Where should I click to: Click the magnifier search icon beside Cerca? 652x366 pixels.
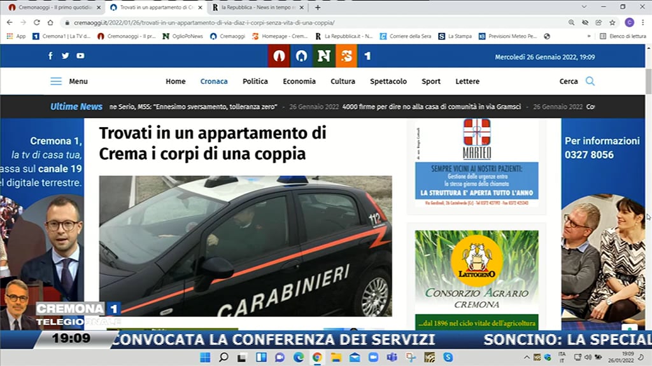click(590, 81)
